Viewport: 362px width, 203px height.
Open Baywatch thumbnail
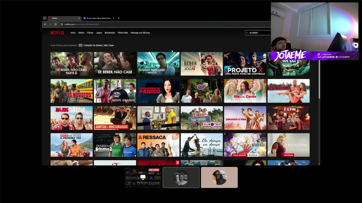pos(288,91)
